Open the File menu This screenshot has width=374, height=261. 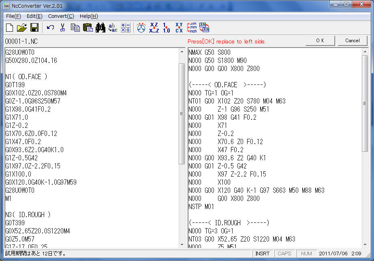pos(14,16)
